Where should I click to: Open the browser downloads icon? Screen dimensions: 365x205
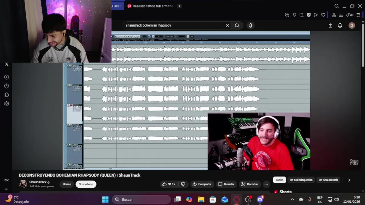click(341, 15)
